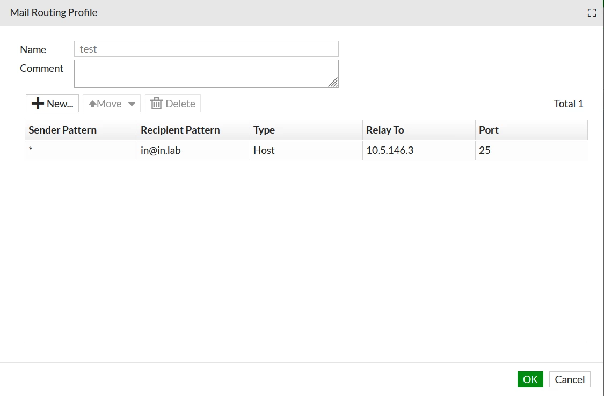Click the Name field label
This screenshot has width=604, height=396.
[33, 49]
